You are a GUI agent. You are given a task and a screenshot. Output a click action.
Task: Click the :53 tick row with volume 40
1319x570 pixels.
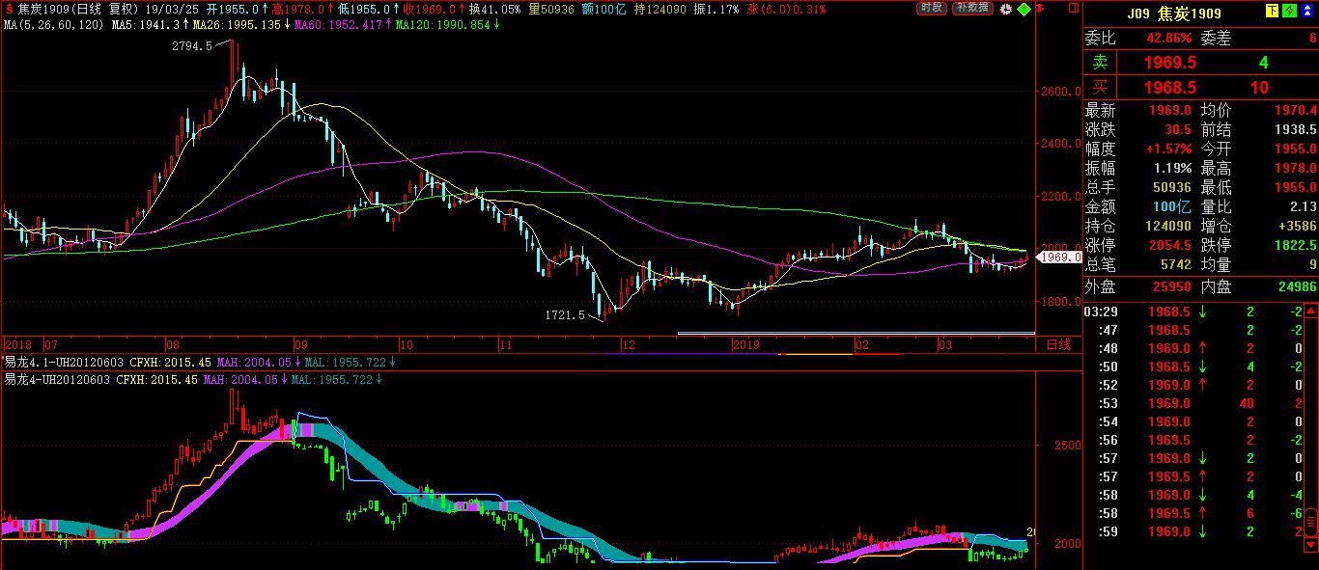[1194, 403]
